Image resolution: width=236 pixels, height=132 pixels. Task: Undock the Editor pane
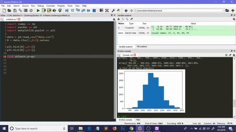click(112, 15)
